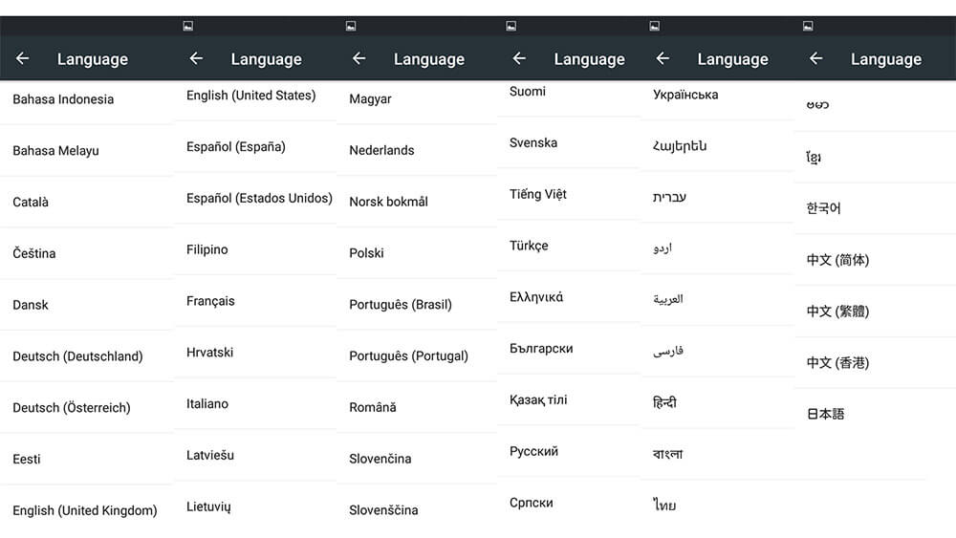This screenshot has width=956, height=538.
Task: Tap back arrow above English (United States) list
Action: [196, 58]
